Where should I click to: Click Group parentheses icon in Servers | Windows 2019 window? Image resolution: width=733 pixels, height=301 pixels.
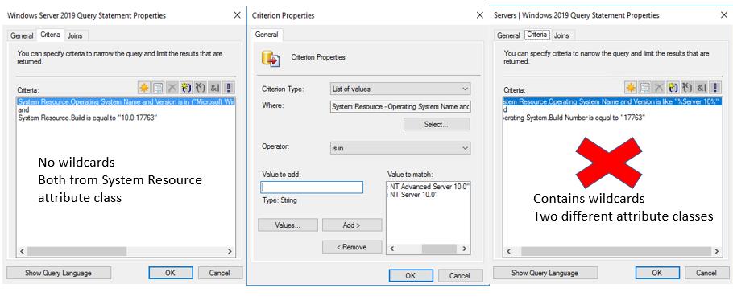673,88
